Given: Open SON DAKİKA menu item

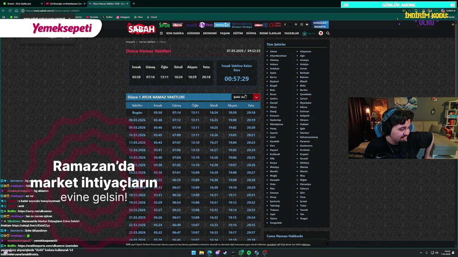Looking at the screenshot, I should (175, 33).
